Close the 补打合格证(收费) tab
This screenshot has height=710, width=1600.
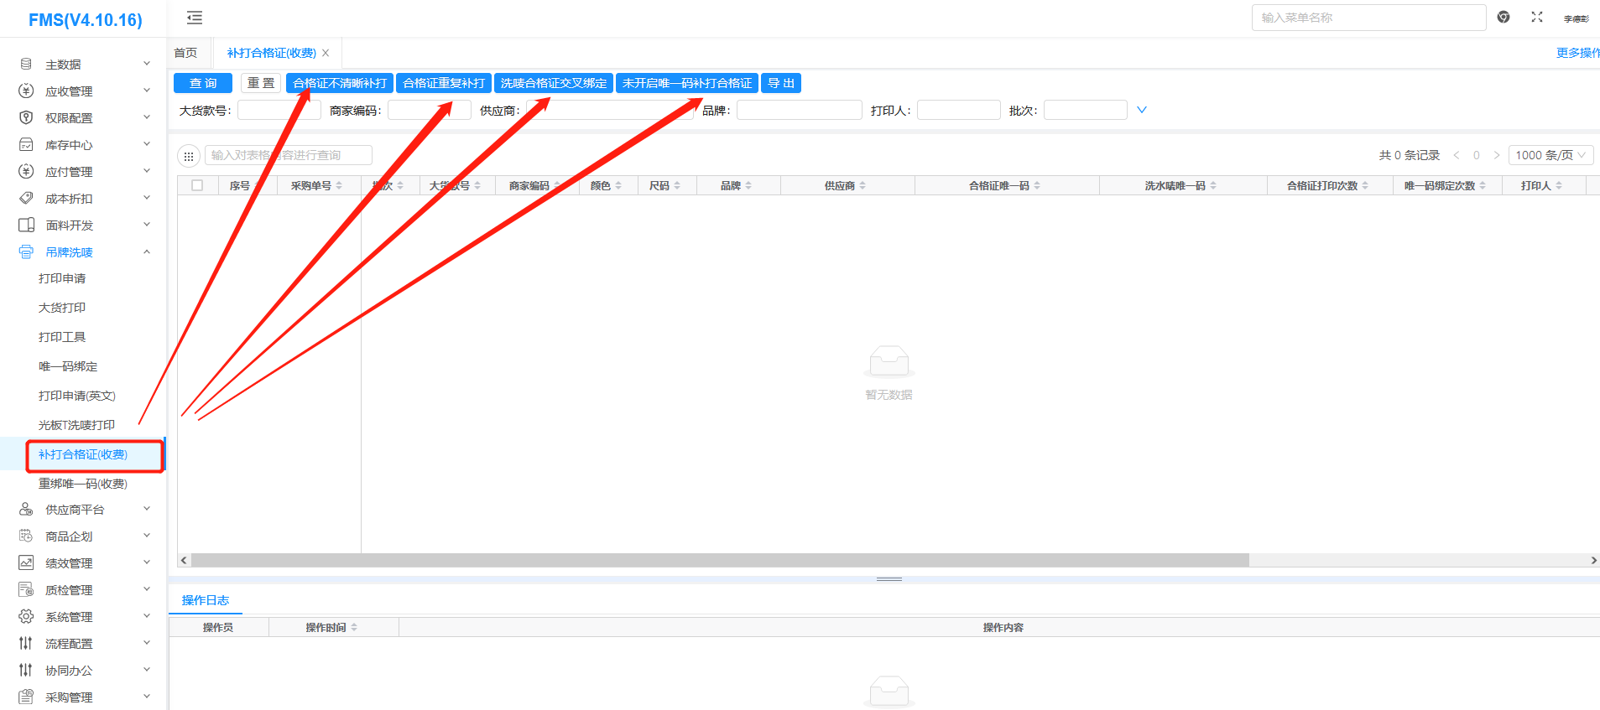[326, 53]
